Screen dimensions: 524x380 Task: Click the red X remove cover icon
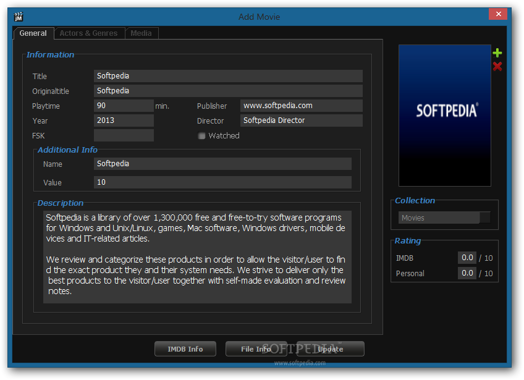tap(497, 67)
